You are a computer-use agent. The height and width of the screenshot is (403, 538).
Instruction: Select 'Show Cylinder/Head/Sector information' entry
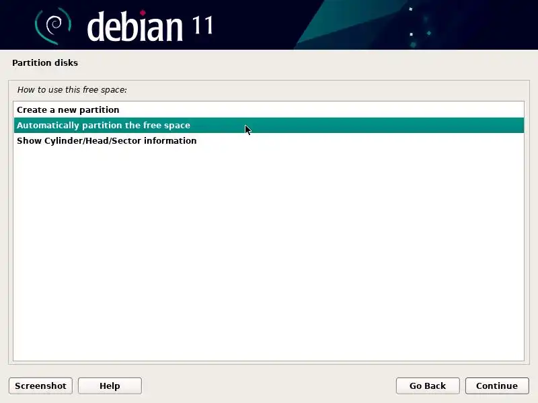pyautogui.click(x=268, y=140)
